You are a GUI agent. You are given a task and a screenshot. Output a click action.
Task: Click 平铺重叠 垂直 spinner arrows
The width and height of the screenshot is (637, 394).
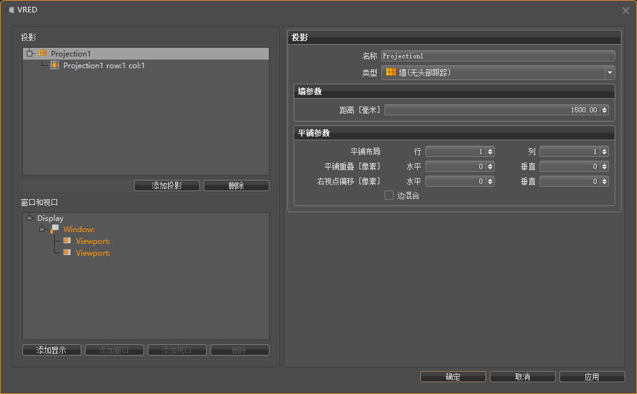click(605, 166)
